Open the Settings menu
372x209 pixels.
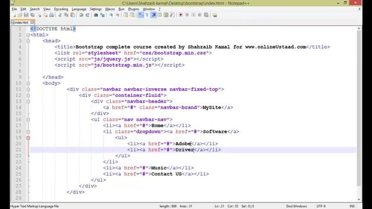click(95, 9)
